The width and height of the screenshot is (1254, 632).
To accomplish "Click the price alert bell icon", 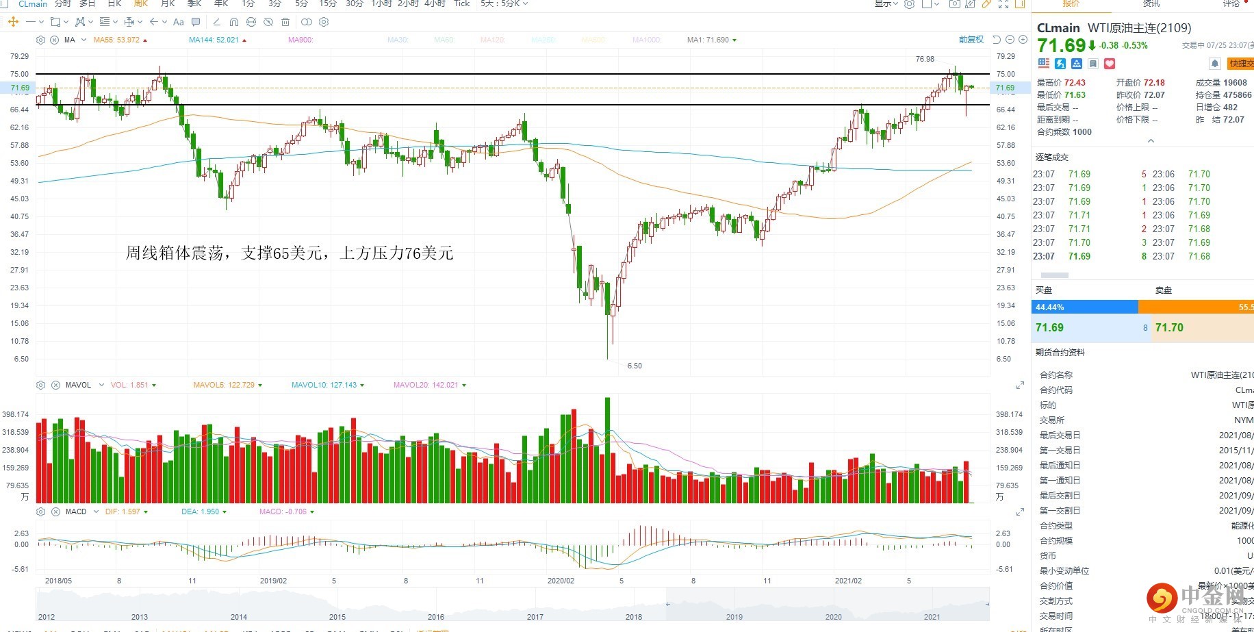I will (x=1215, y=64).
